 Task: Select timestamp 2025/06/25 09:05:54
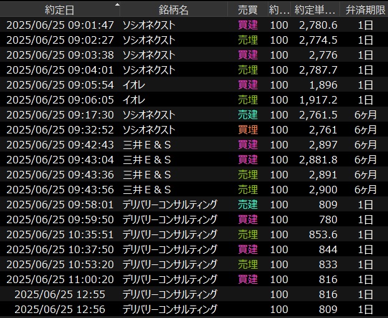tap(60, 85)
